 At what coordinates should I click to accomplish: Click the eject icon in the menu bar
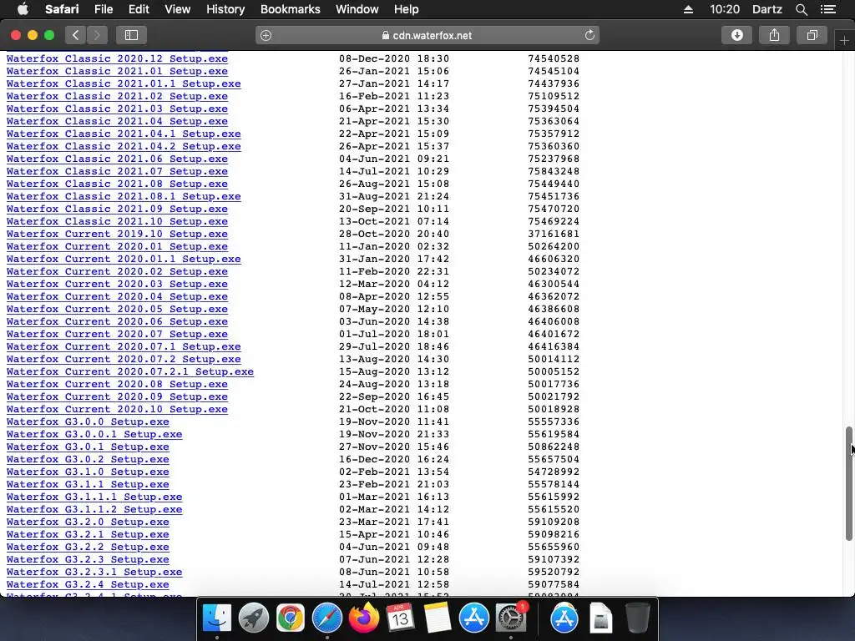pyautogui.click(x=688, y=9)
